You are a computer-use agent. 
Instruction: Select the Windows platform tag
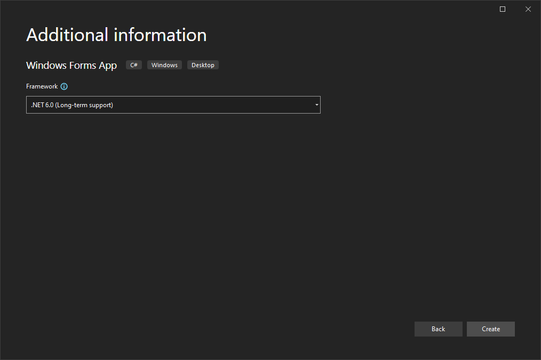tap(164, 65)
